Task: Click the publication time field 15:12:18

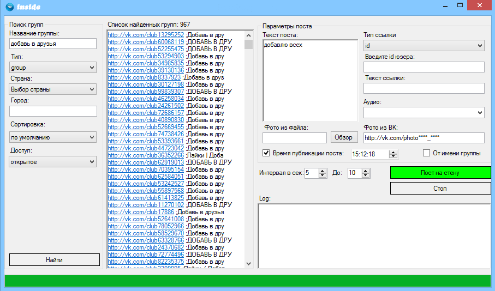Action: [x=370, y=154]
